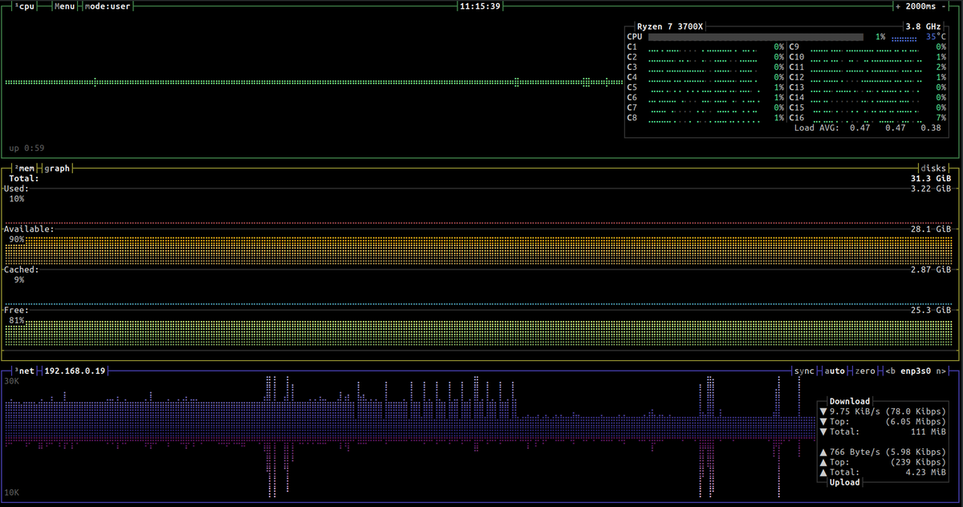Click the C1 core label
Image resolution: width=963 pixels, height=507 pixels.
pos(632,47)
